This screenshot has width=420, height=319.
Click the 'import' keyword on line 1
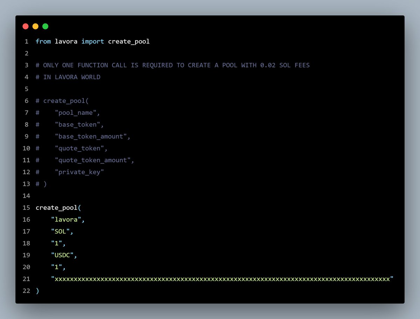tap(93, 42)
